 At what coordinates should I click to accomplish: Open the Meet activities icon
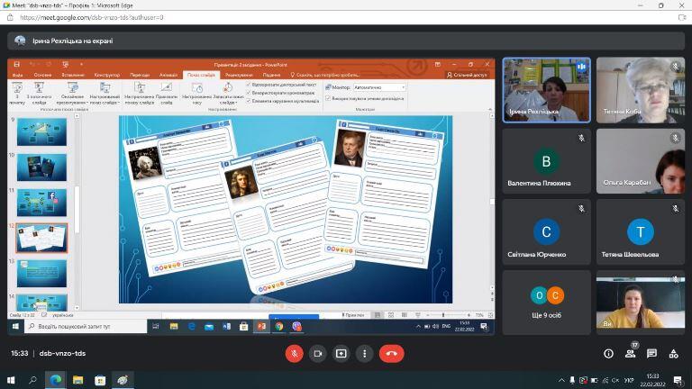click(673, 354)
